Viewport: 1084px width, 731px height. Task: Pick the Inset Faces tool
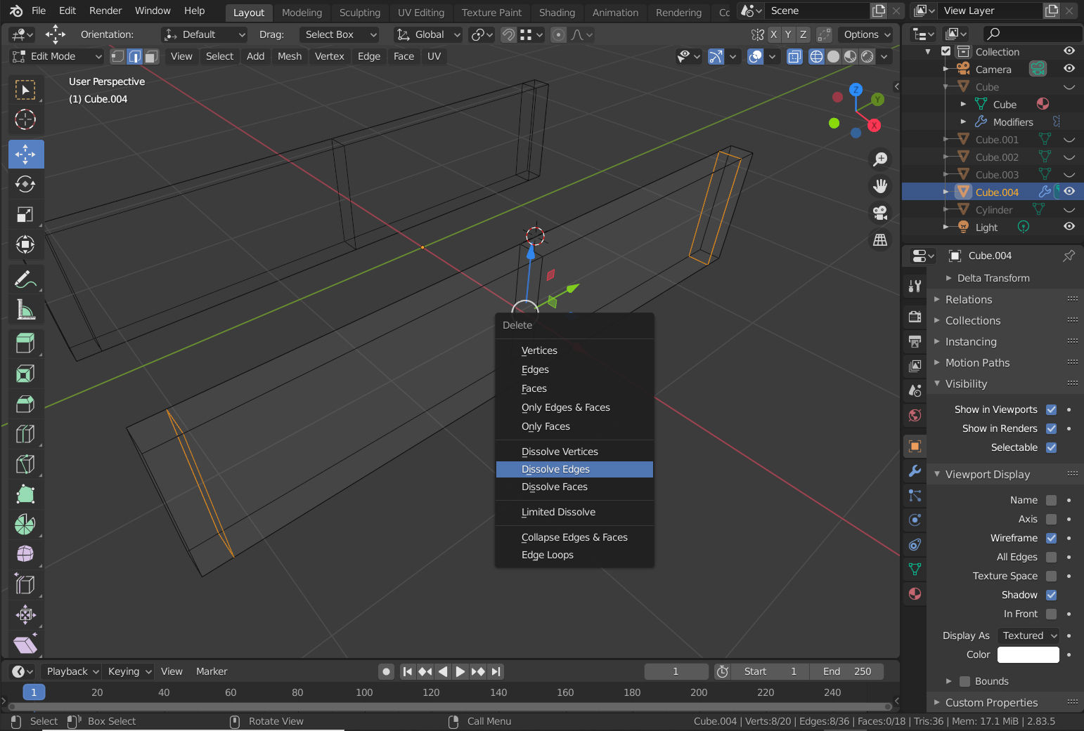click(x=25, y=374)
